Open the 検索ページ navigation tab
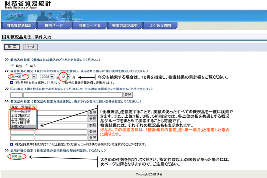Screen dimensions: 267x178 click(53, 25)
